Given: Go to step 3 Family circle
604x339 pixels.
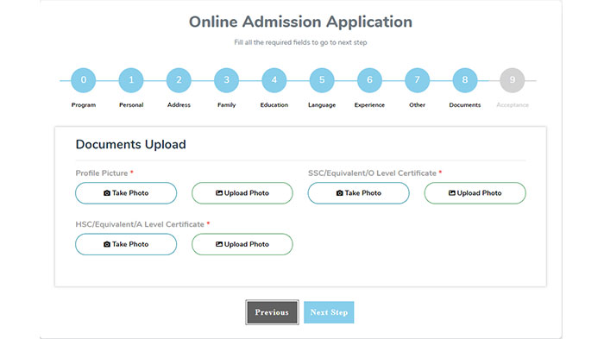Looking at the screenshot, I should (226, 80).
